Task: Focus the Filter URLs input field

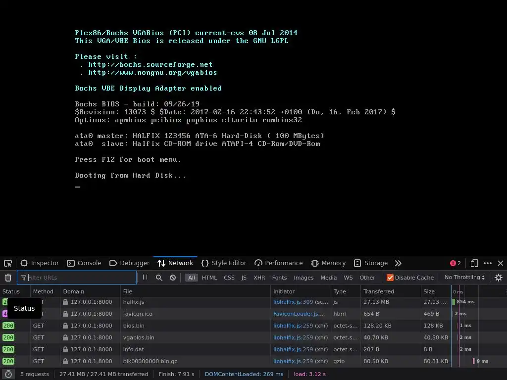Action: pyautogui.click(x=77, y=278)
